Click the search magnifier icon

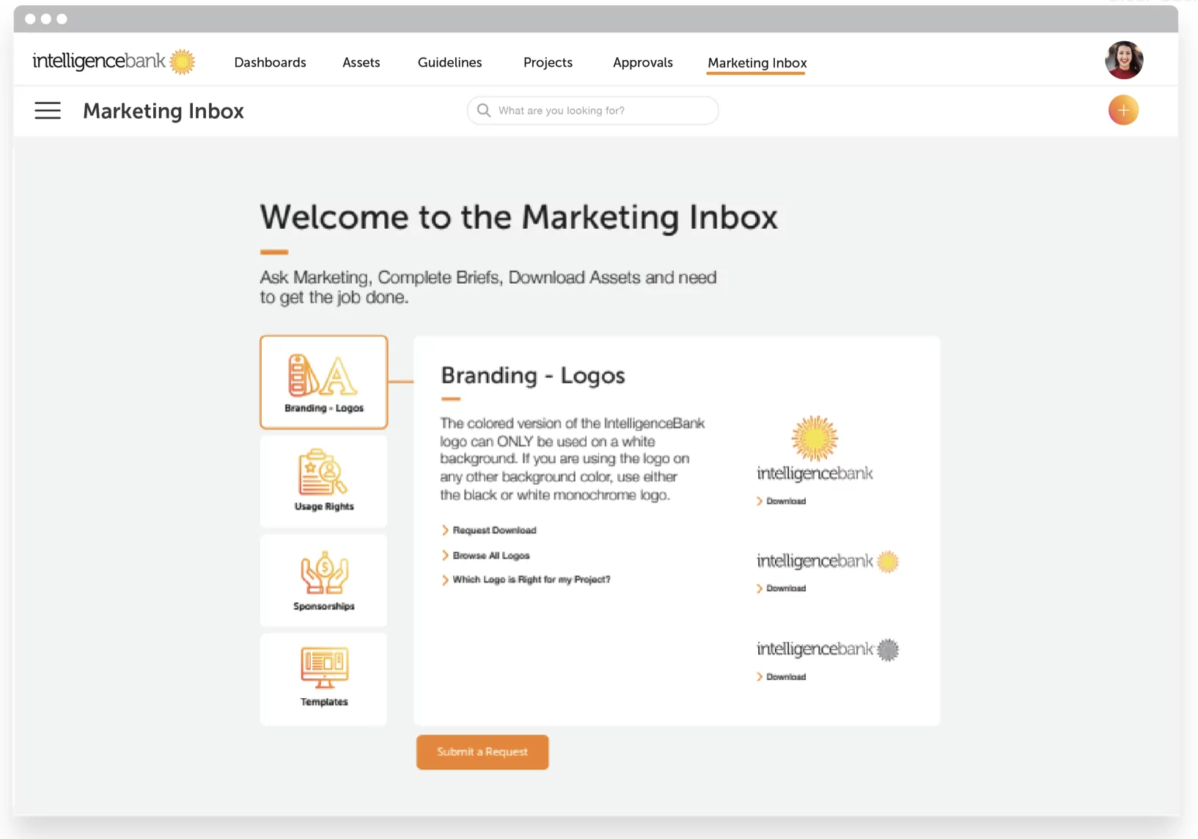pos(484,110)
